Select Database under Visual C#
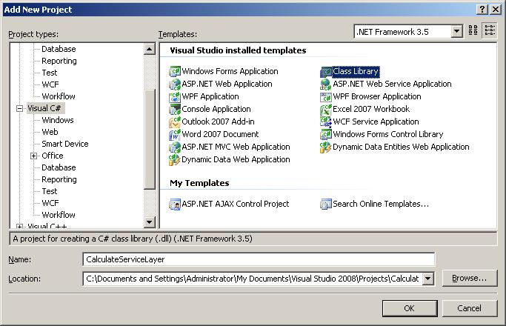Screen dimensions: 506x326 59,167
